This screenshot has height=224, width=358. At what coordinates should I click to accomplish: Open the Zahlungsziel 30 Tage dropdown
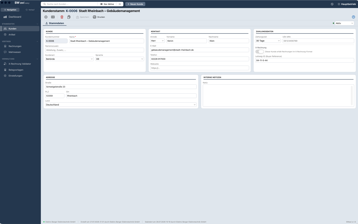[x=268, y=41]
